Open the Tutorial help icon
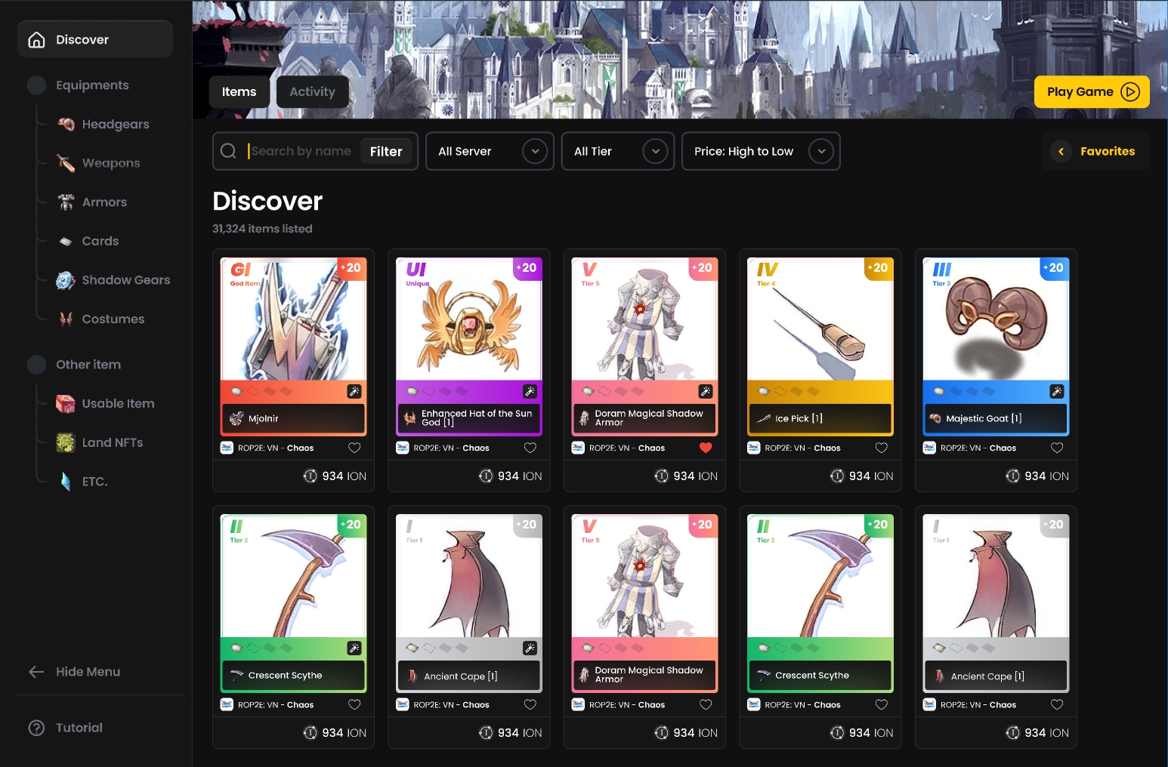 click(36, 728)
